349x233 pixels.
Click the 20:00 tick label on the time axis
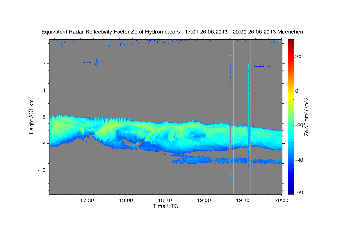point(282,201)
